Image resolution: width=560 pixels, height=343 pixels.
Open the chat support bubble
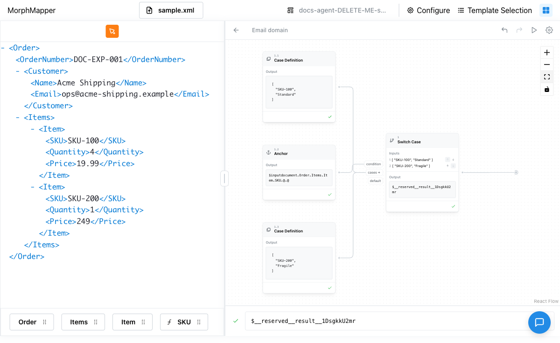point(539,322)
